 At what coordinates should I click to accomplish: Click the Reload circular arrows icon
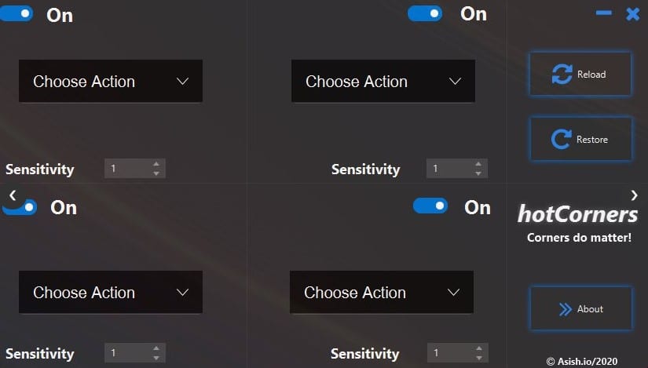coord(562,75)
